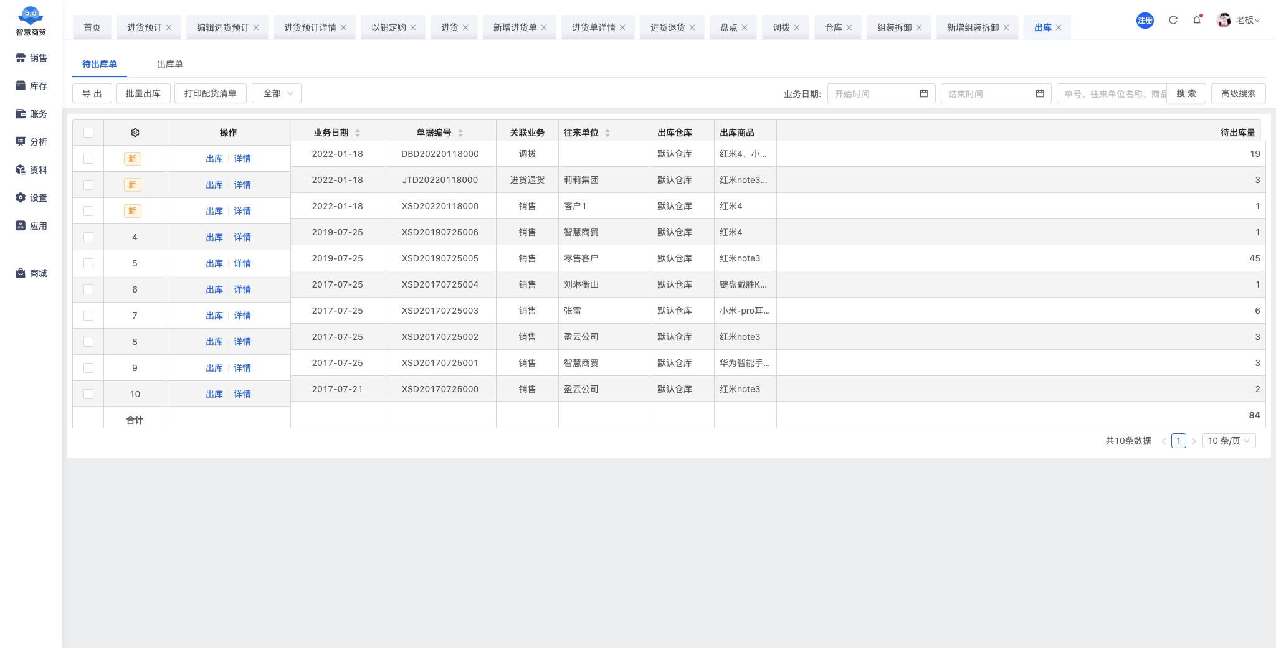Sort by 往来单位 column arrows
Viewport: 1276px width, 648px height.
click(x=607, y=133)
